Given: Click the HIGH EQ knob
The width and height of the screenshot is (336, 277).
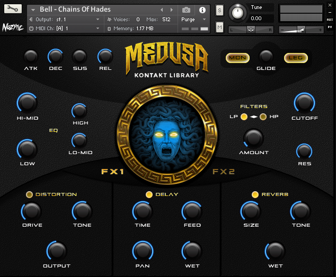Looking at the screenshot, I should click(x=79, y=111).
